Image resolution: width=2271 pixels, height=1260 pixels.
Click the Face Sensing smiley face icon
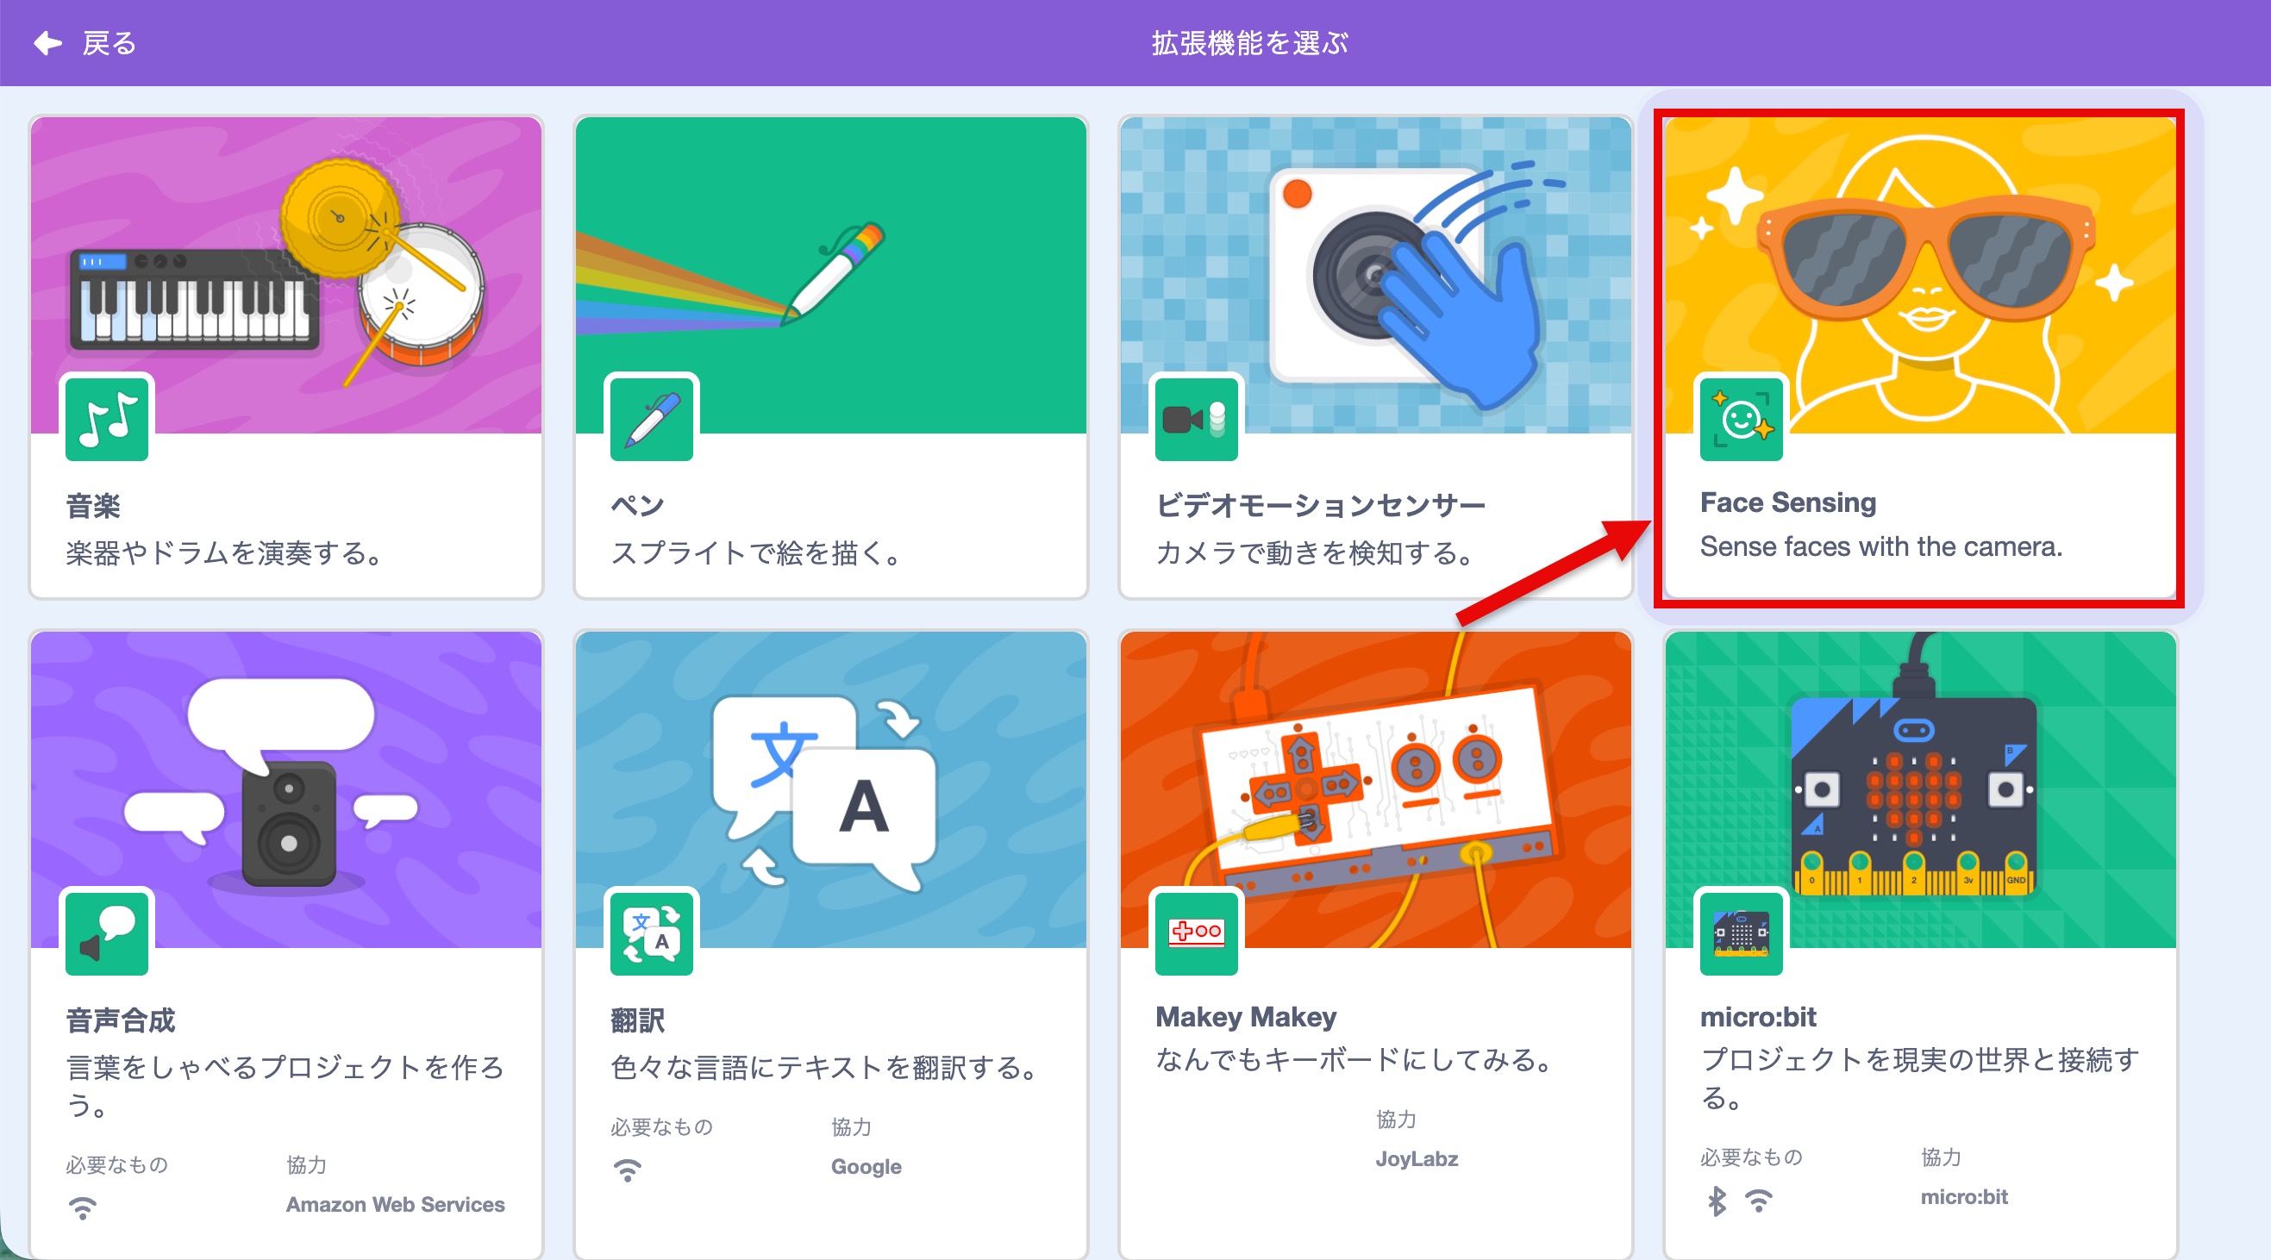(1740, 421)
